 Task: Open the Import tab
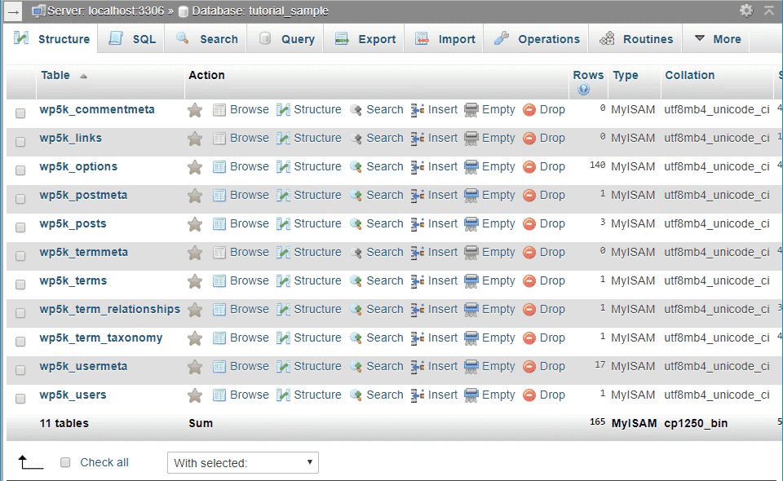pyautogui.click(x=445, y=39)
